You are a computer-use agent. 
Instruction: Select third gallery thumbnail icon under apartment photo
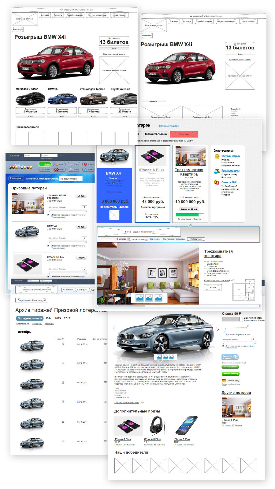click(158, 297)
